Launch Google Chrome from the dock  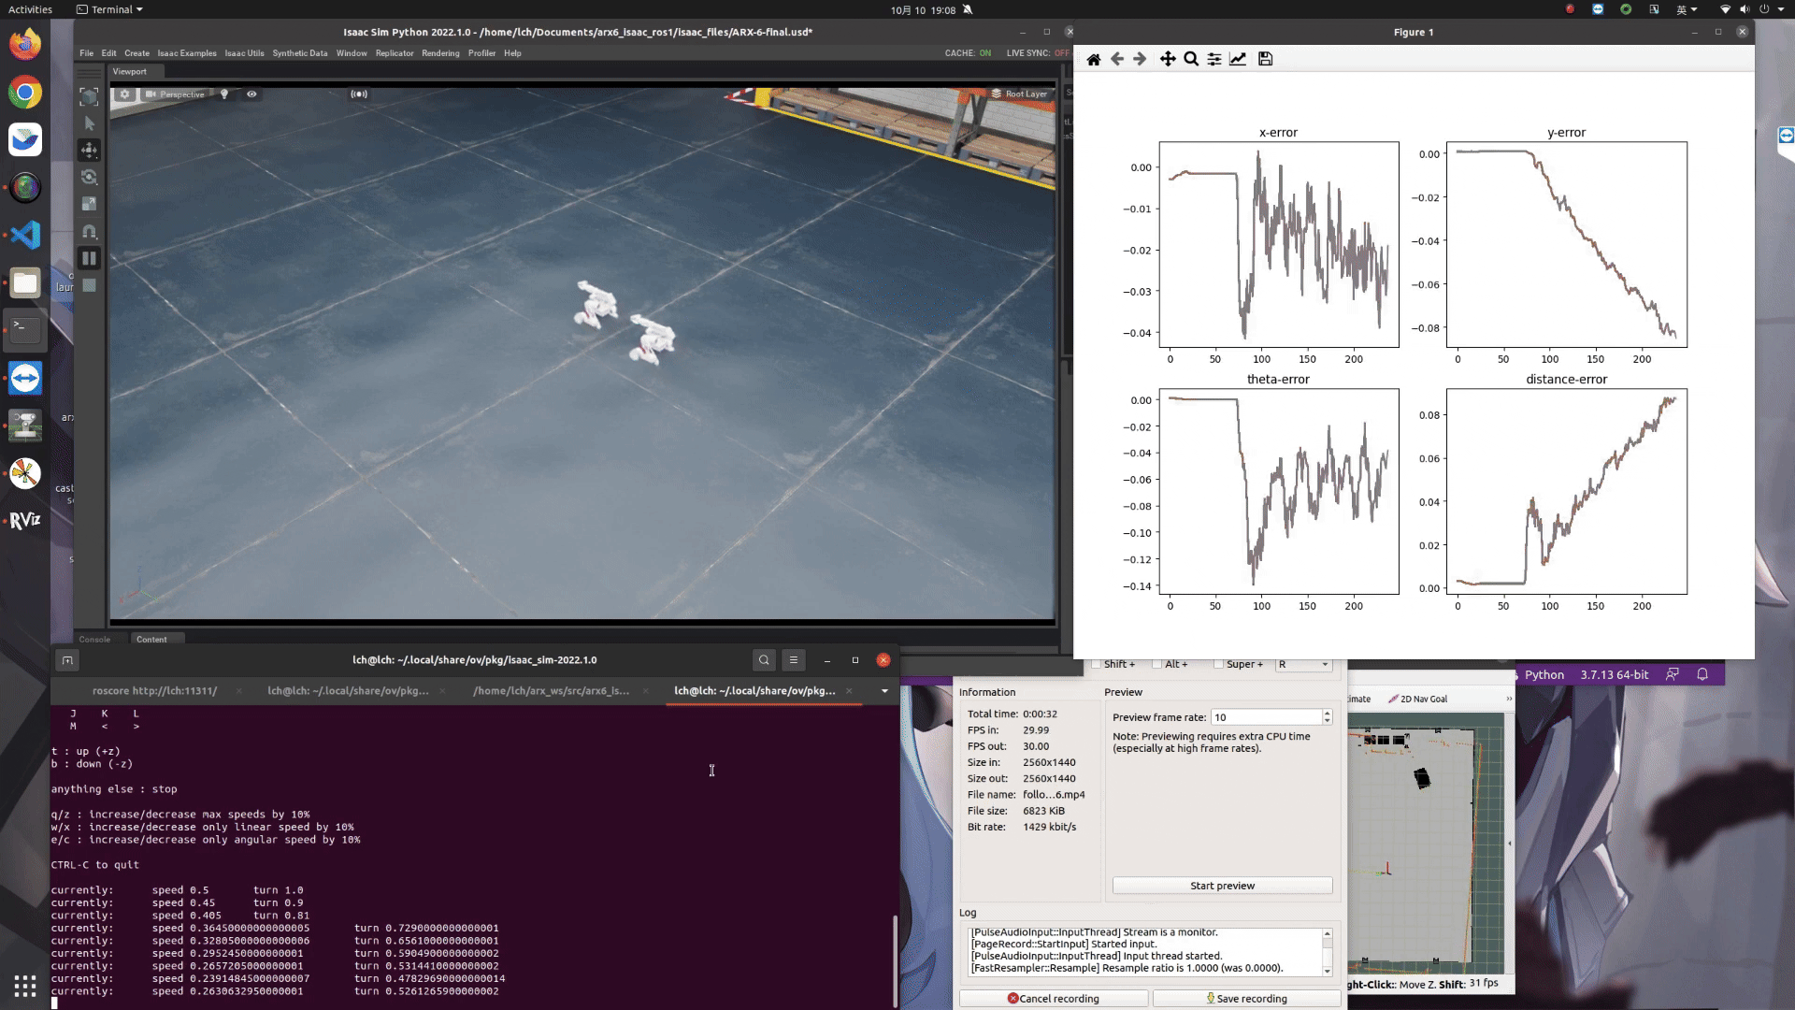point(25,93)
